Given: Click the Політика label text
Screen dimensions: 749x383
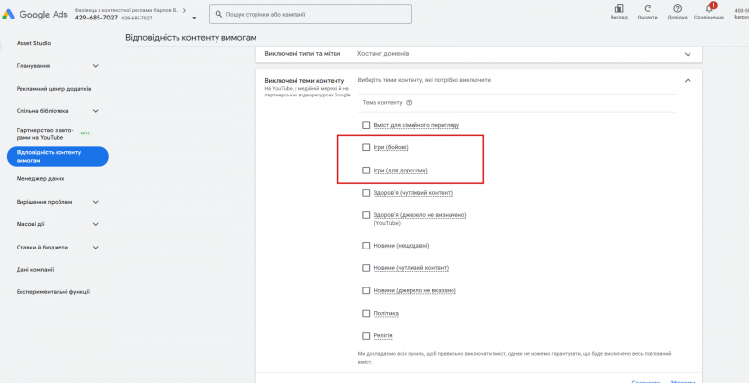Looking at the screenshot, I should (x=386, y=313).
